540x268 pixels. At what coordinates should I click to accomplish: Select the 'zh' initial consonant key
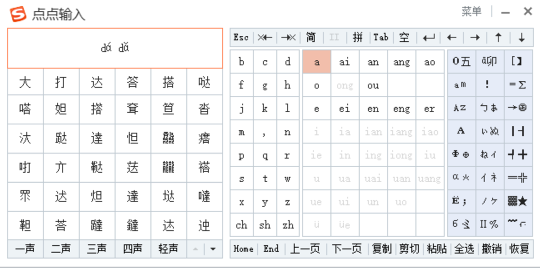pyautogui.click(x=288, y=225)
